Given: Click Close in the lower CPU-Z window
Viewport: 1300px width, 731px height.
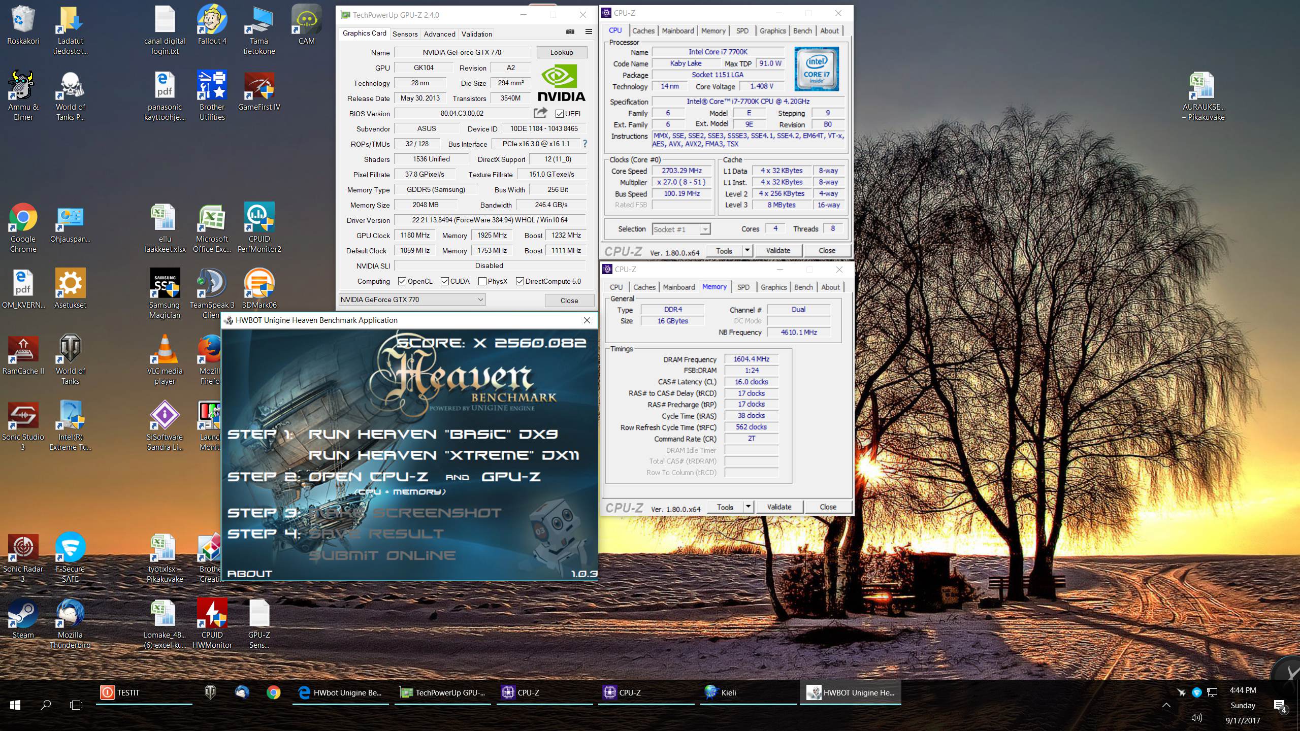Looking at the screenshot, I should point(828,507).
